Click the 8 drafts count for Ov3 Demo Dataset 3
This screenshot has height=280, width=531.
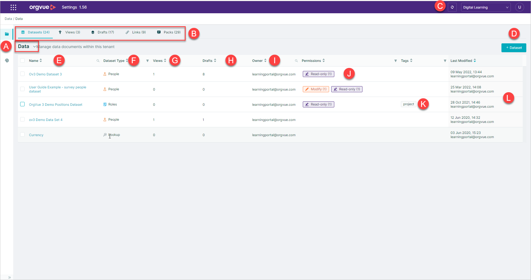[x=204, y=74]
